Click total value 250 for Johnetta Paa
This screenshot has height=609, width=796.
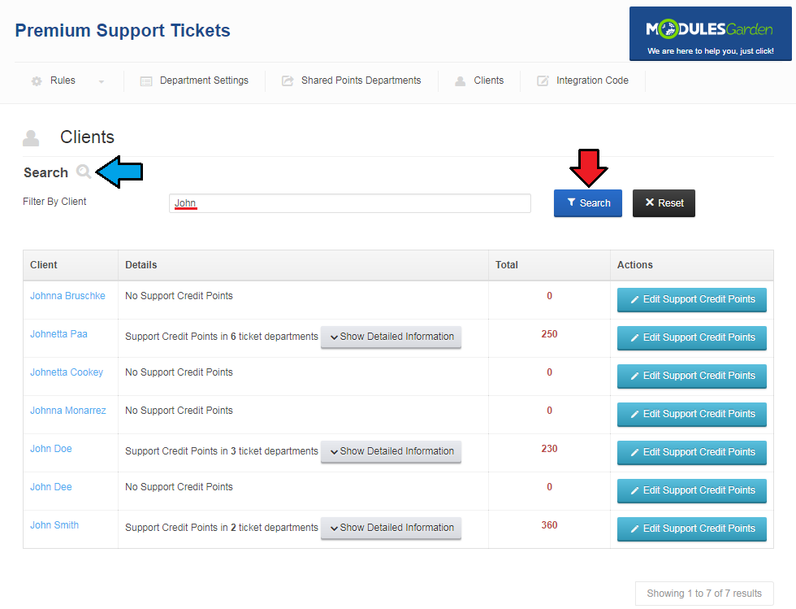pos(549,334)
